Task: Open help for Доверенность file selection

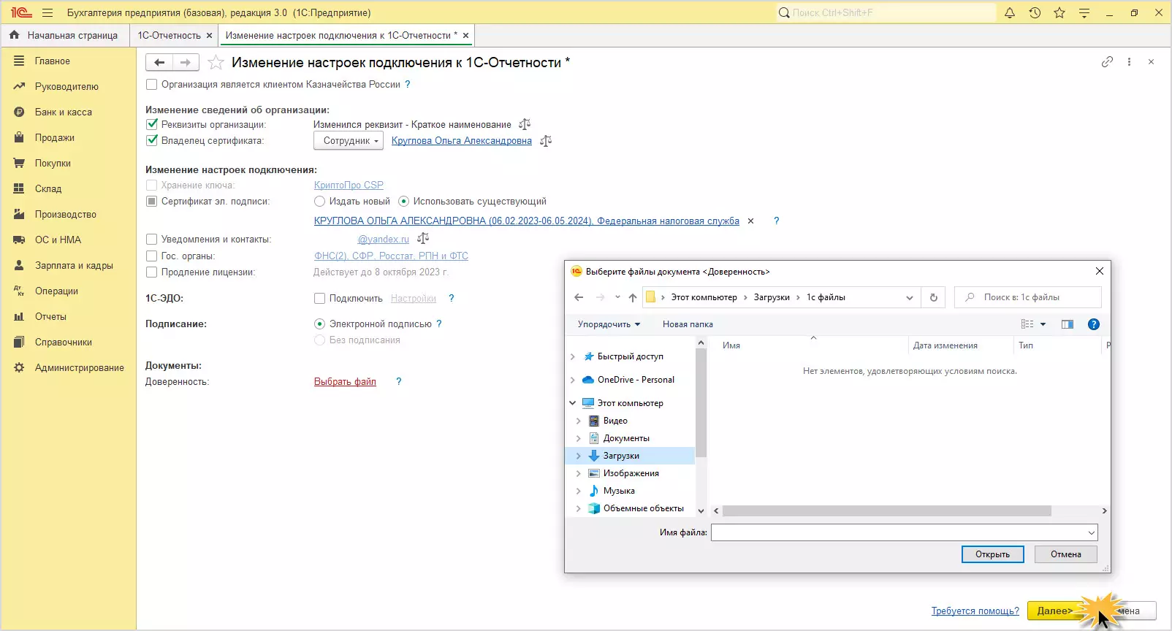Action: [399, 381]
